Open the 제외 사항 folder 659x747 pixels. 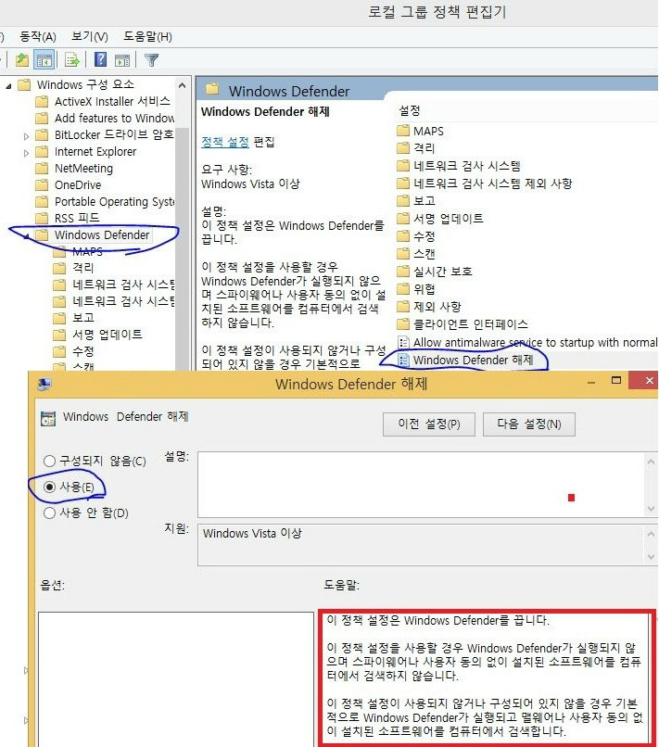point(429,307)
